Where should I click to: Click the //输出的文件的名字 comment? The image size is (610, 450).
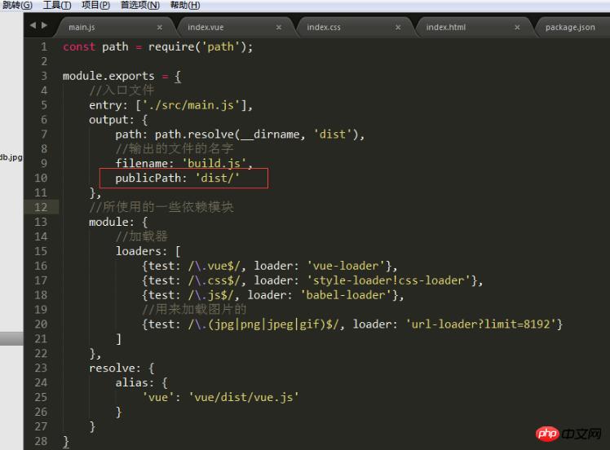tap(174, 148)
